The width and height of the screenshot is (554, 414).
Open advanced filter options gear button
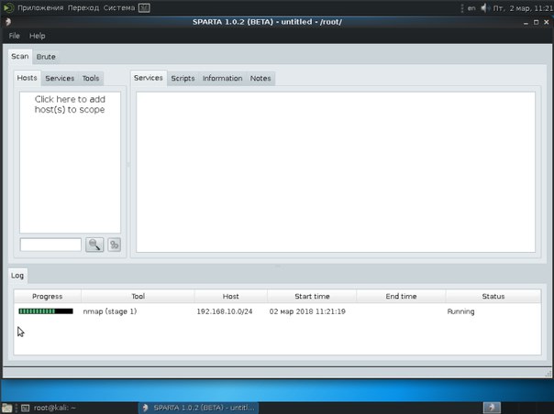coord(115,245)
